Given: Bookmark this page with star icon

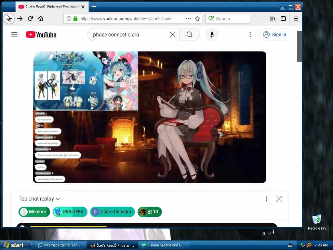Looking at the screenshot, I should click(x=197, y=19).
